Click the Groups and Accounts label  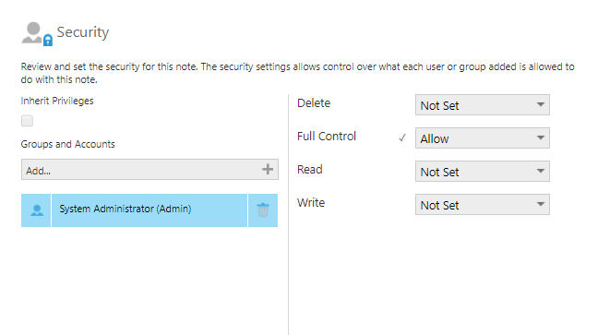pos(68,144)
